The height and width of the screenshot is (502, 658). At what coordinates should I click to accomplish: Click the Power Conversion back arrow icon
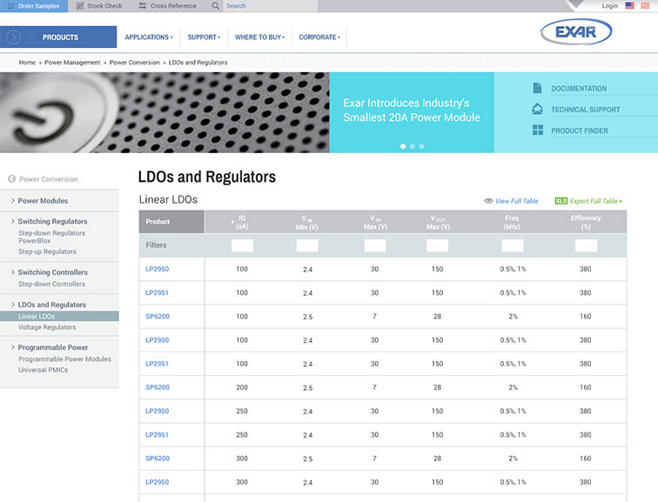[x=12, y=179]
